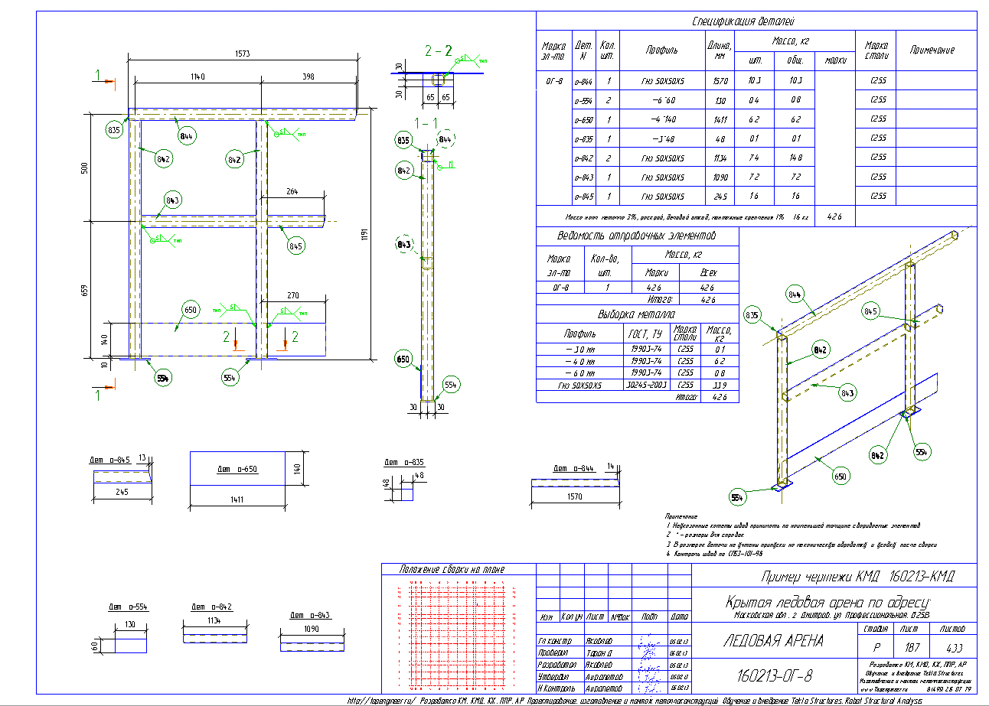This screenshot has width=989, height=706.
Task: Click the section 1-1 view title
Action: point(426,122)
